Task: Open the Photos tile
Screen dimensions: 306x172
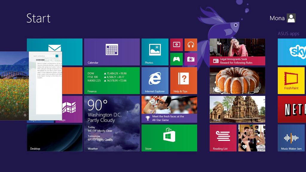Action: pyautogui.click(x=155, y=52)
